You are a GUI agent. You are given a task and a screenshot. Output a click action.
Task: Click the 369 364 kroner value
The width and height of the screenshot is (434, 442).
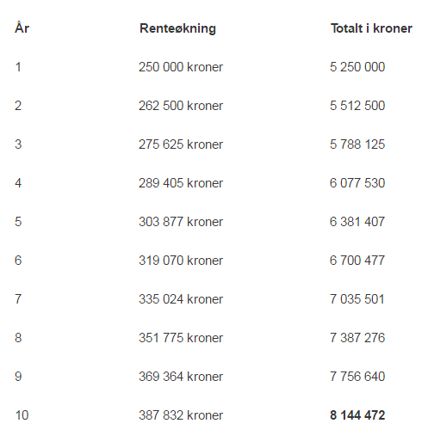click(x=181, y=377)
